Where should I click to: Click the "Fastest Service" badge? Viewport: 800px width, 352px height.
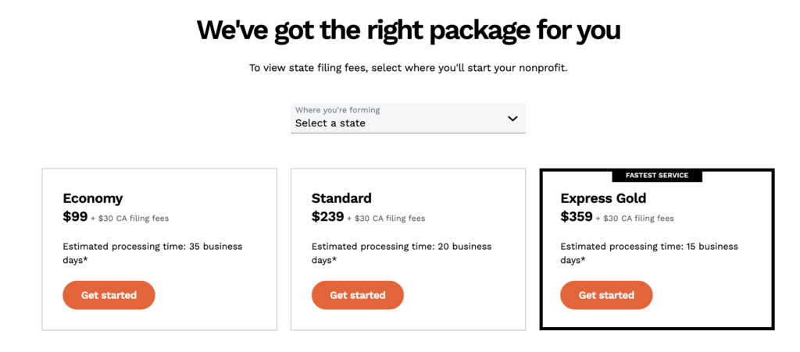click(x=657, y=176)
